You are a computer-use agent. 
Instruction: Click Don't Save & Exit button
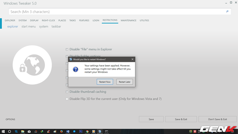click(218, 119)
